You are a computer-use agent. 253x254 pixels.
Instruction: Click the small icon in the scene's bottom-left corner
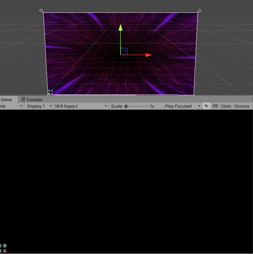(x=50, y=92)
